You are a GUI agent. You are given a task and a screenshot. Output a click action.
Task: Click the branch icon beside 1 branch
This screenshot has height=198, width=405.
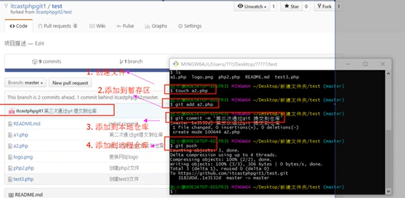[121, 62]
